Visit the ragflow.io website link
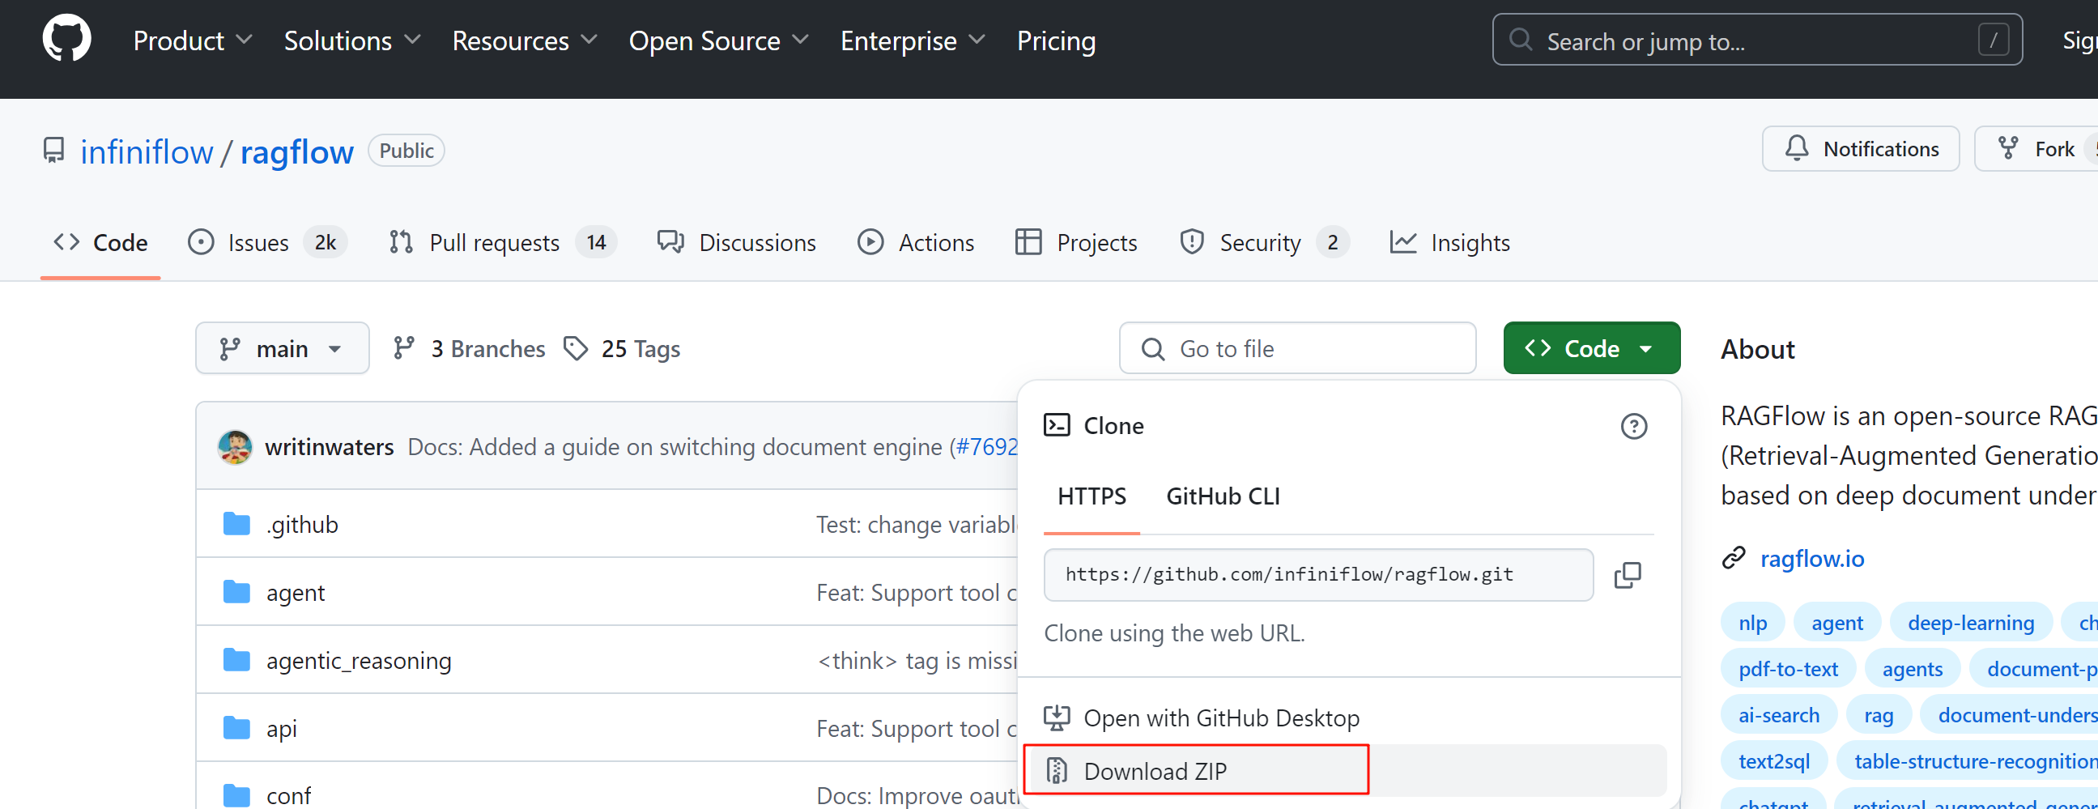Screen dimensions: 2098x809 pos(1811,559)
